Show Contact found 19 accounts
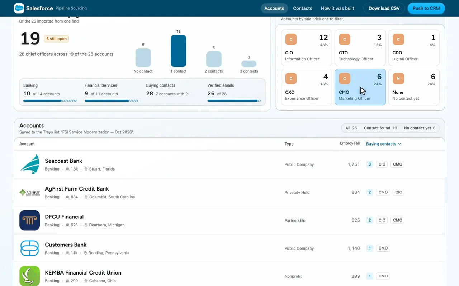This screenshot has width=459, height=286. point(380,128)
